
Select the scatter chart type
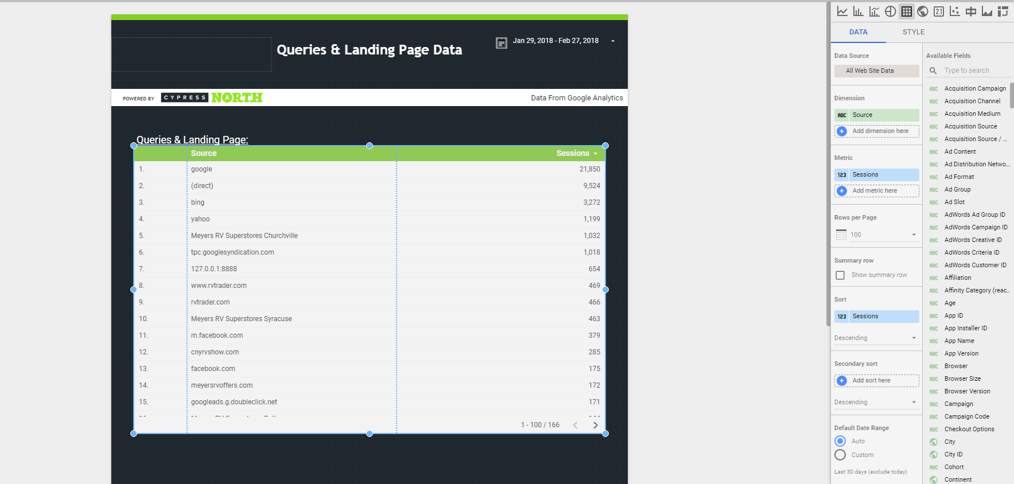pos(955,11)
